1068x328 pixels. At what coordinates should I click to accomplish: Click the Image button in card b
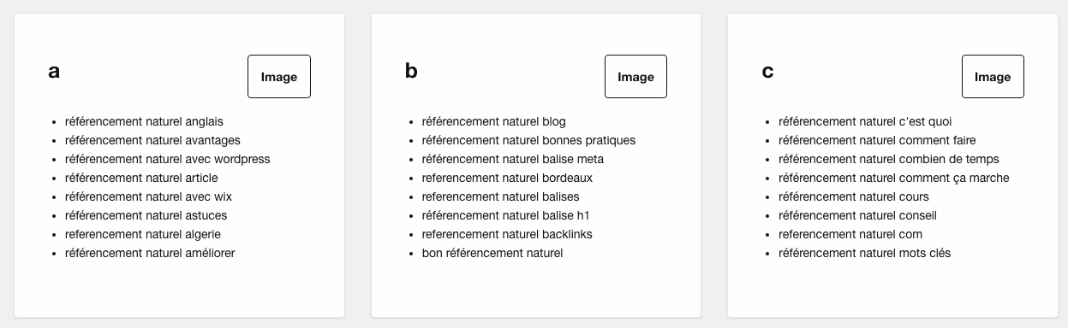pyautogui.click(x=635, y=77)
